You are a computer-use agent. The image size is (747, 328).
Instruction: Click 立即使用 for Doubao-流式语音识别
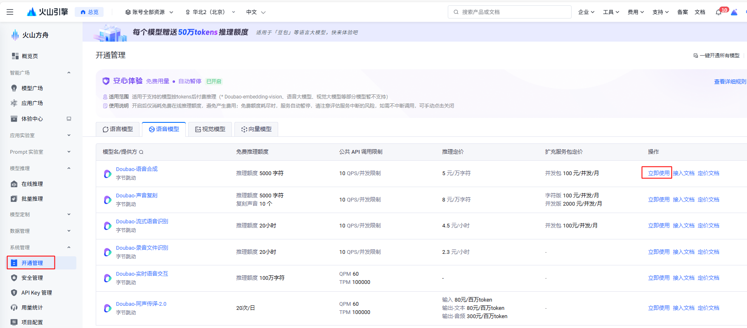coord(659,225)
